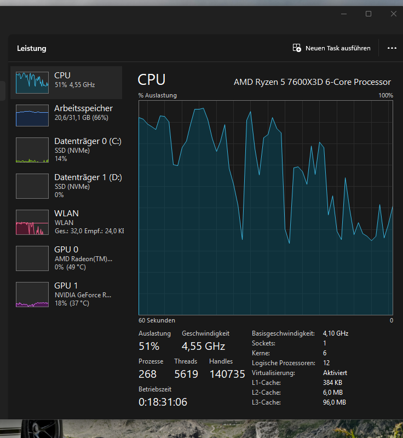
Task: Click the Kerne label
Action: 261,353
